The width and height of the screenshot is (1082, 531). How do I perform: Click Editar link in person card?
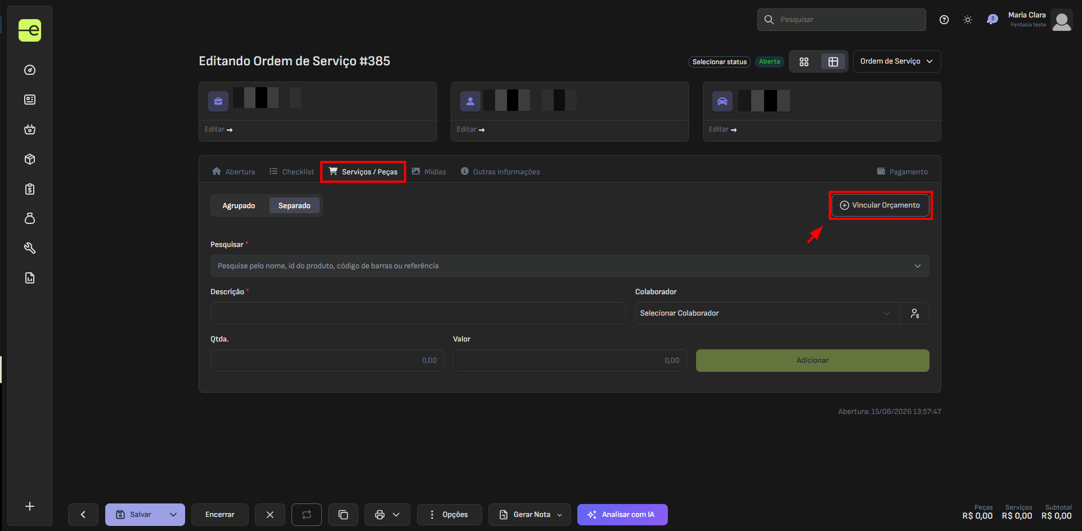[x=470, y=129]
